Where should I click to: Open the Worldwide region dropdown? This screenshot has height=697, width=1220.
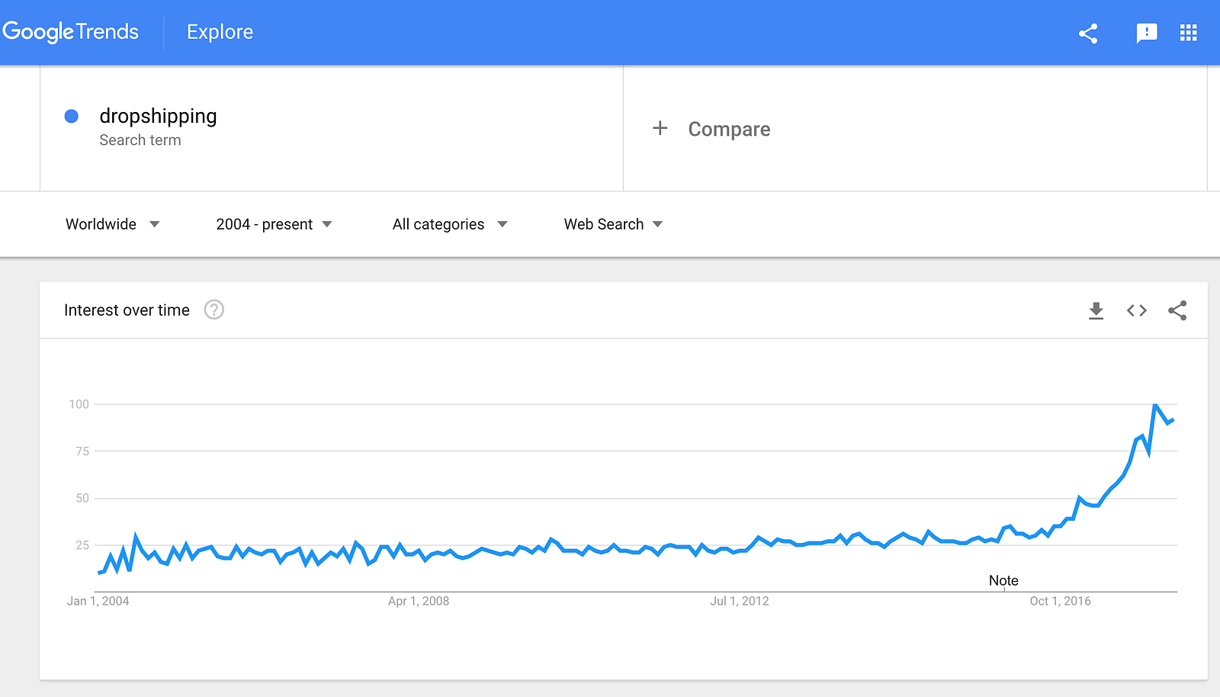click(113, 224)
